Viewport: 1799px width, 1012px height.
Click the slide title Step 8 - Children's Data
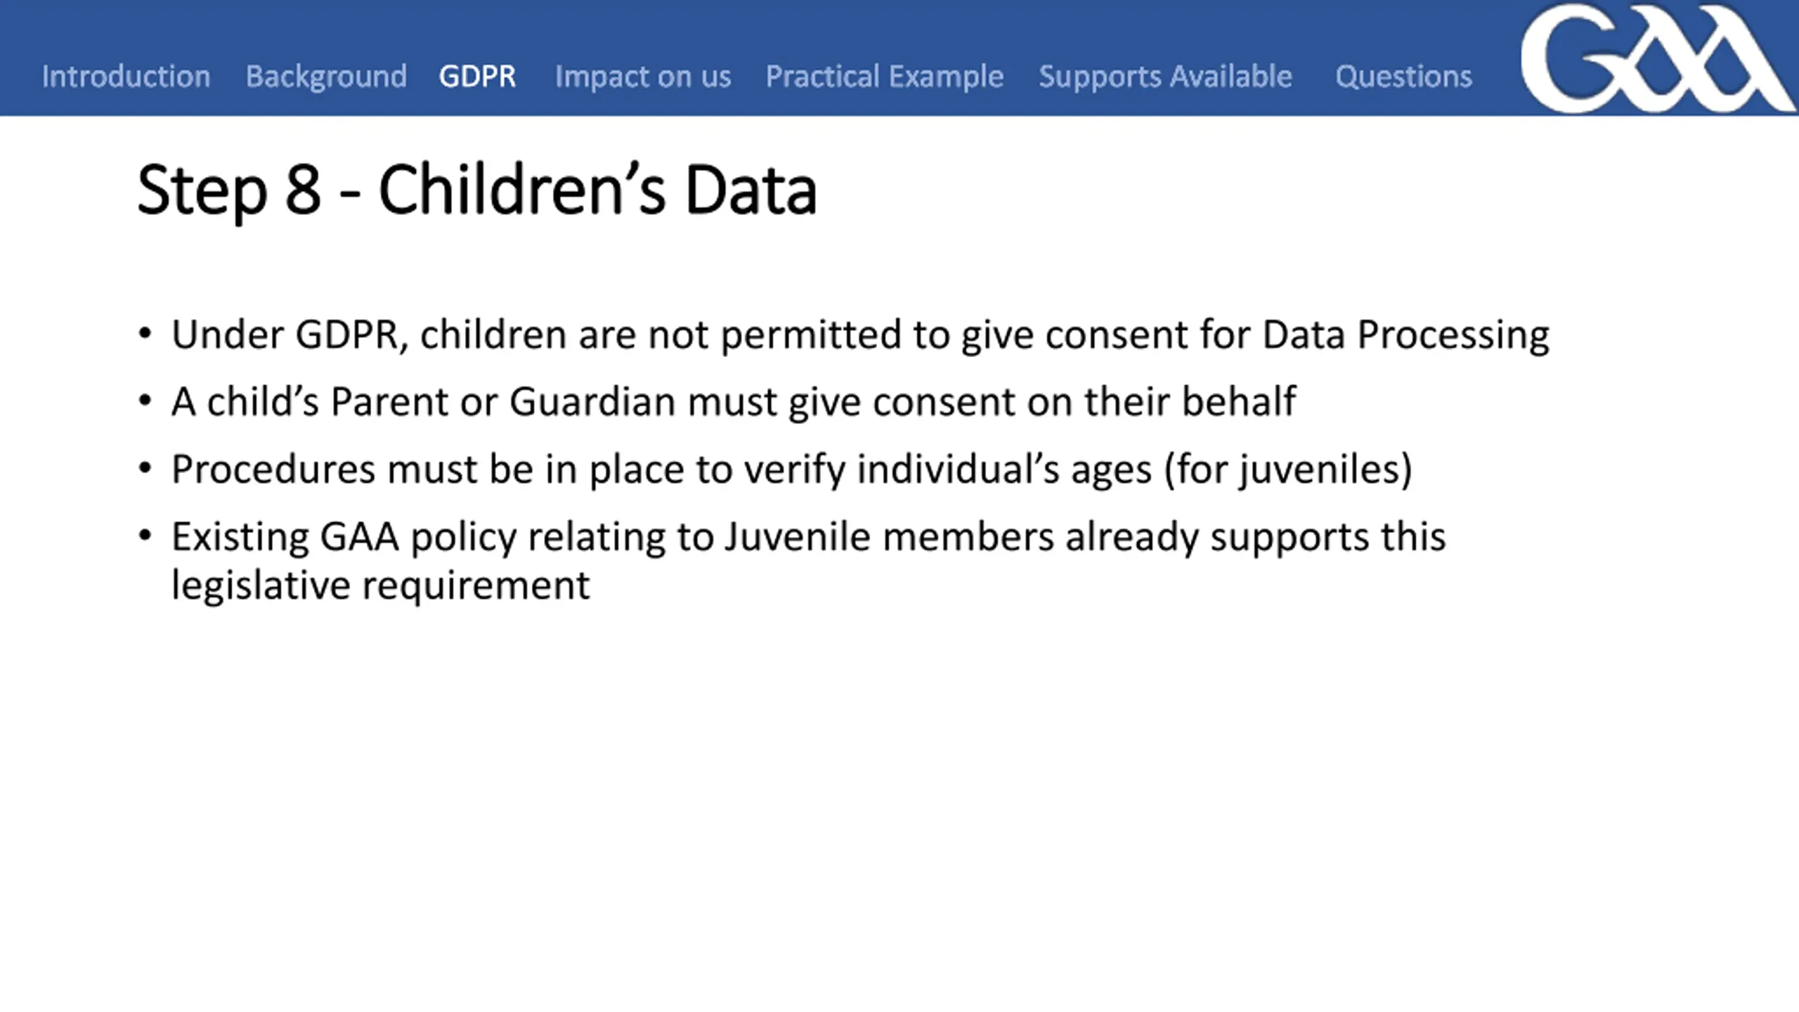tap(477, 190)
